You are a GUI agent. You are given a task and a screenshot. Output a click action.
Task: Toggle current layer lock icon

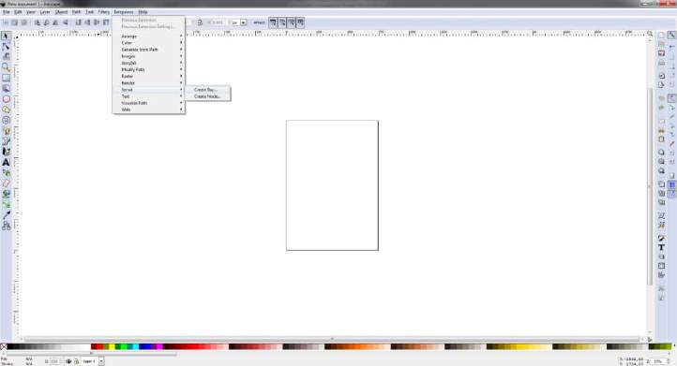tap(77, 361)
